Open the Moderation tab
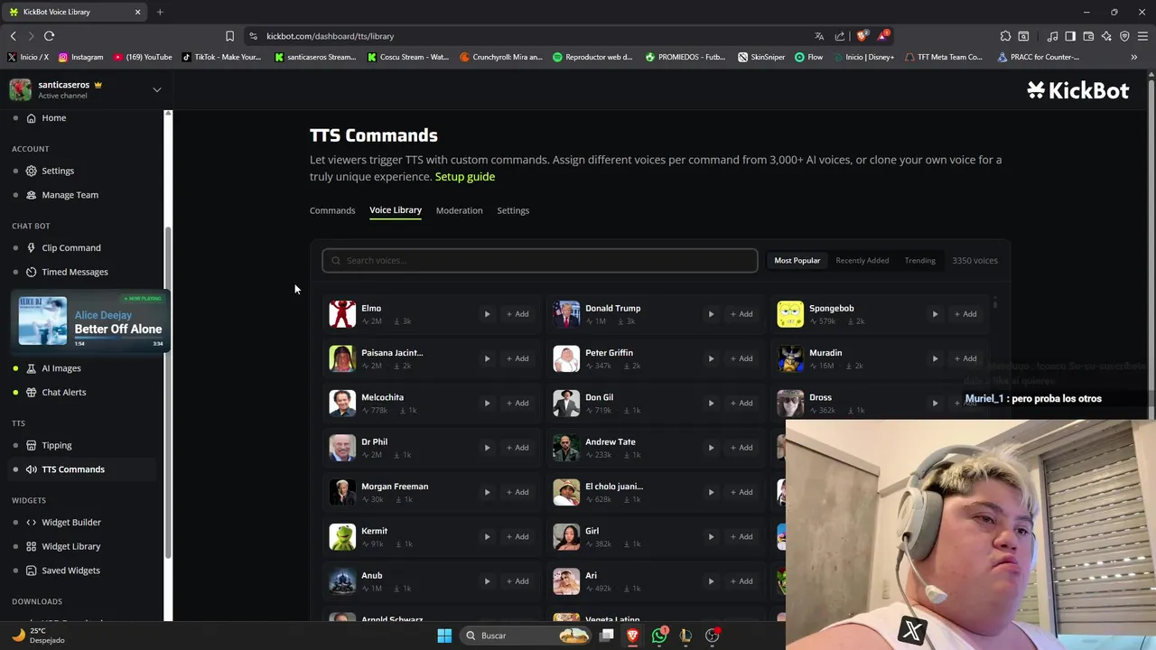 (x=459, y=210)
